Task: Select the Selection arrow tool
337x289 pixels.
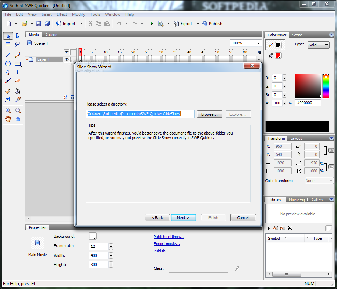Action: (8, 36)
